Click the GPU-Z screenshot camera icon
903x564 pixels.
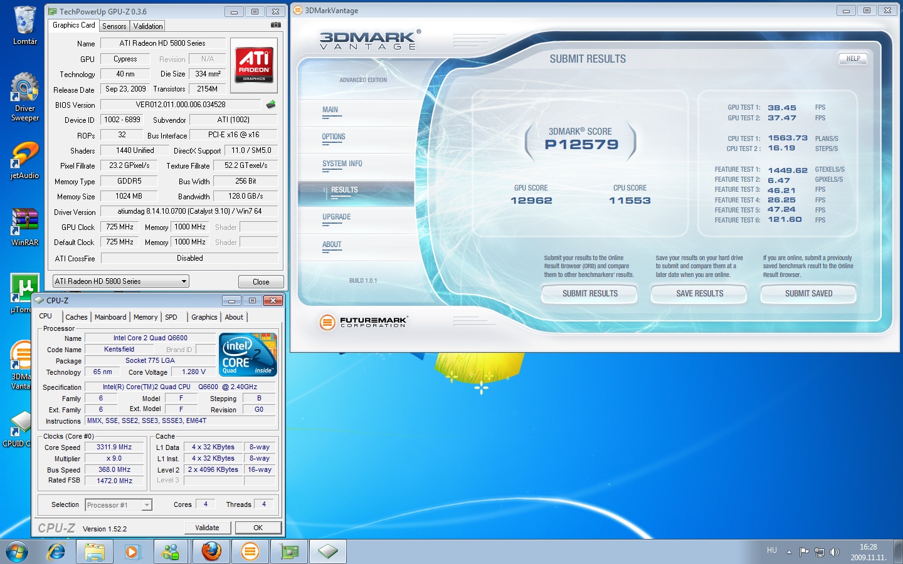pos(275,25)
